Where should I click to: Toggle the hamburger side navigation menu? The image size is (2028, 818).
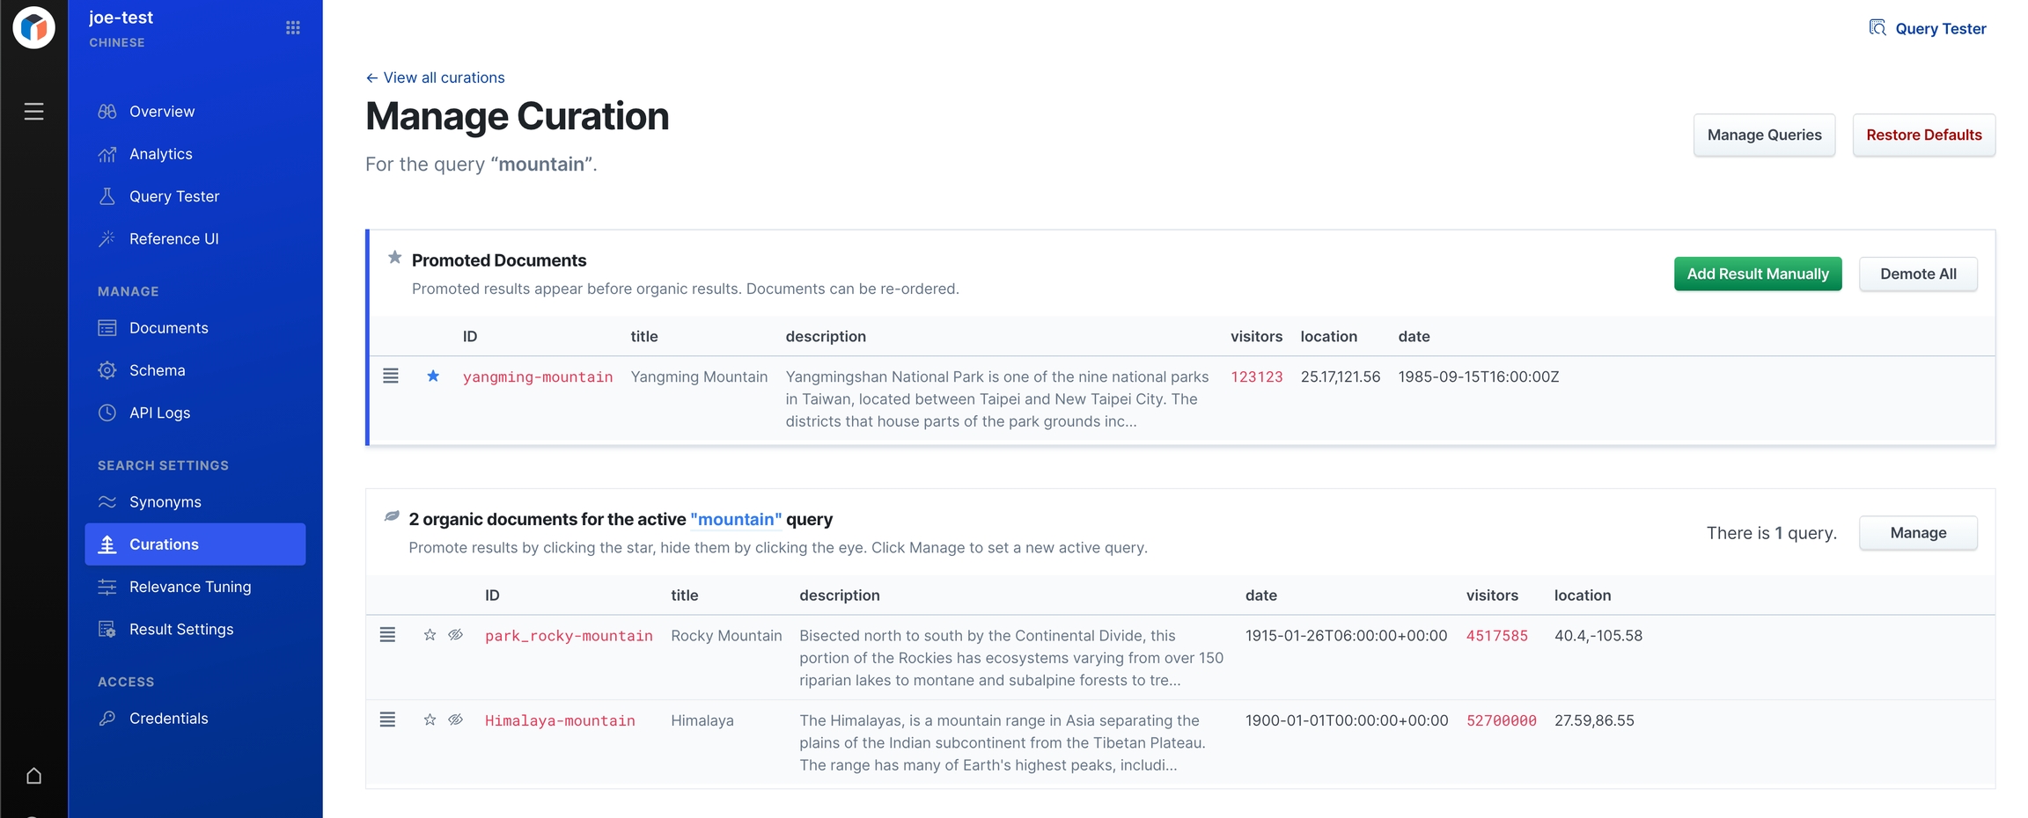(33, 112)
